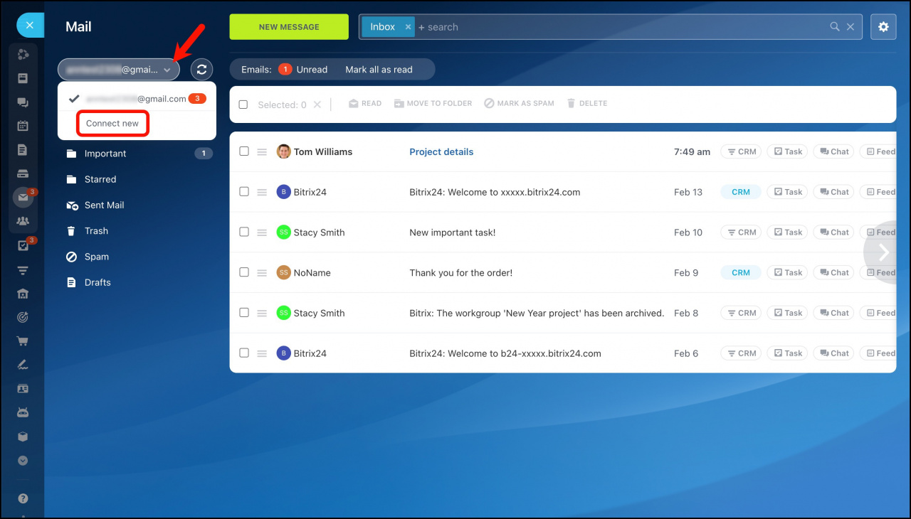911x519 pixels.
Task: Open mail settings with the gear icon
Action: click(883, 27)
